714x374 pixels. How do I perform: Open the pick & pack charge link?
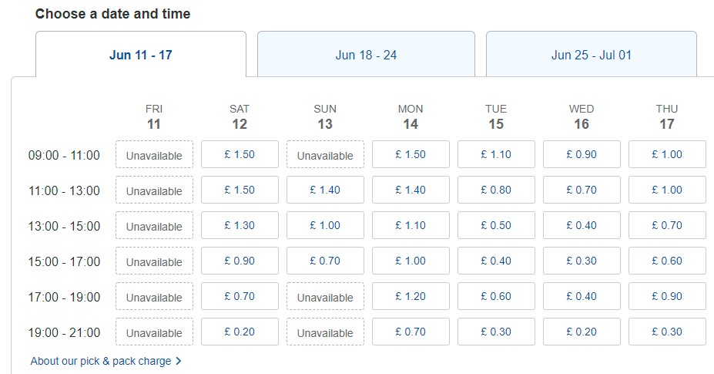point(102,361)
